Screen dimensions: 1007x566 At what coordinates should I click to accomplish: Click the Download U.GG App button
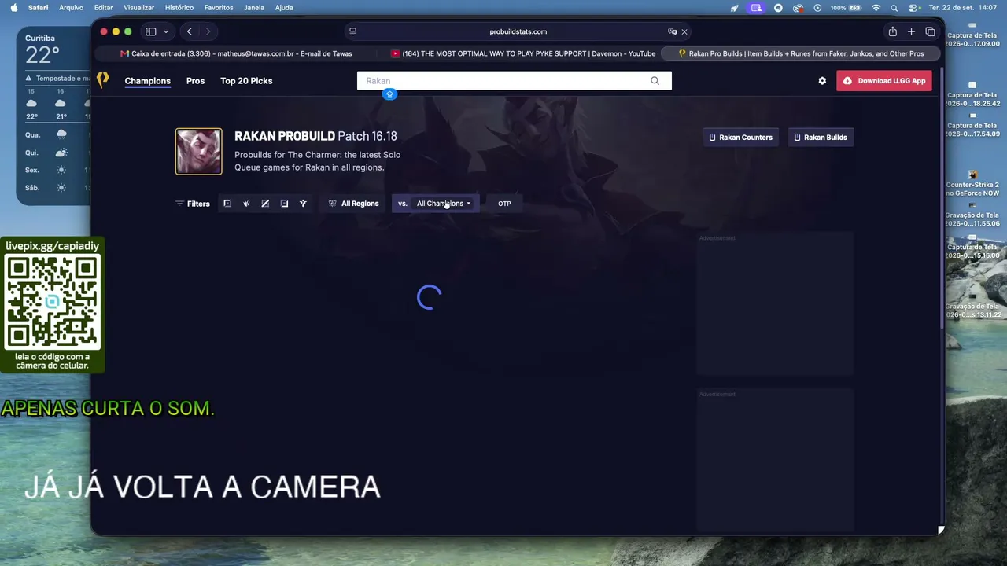click(884, 81)
